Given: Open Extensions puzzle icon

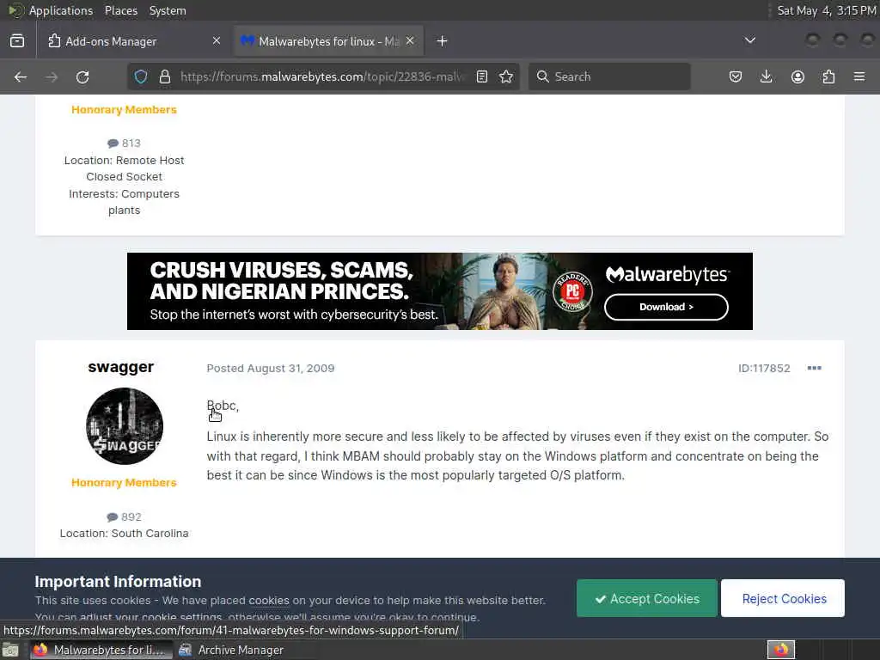Looking at the screenshot, I should tap(828, 76).
